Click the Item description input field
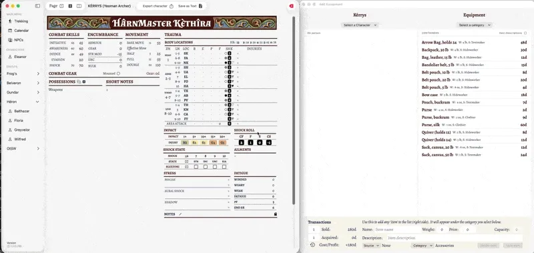The image size is (534, 253). [455, 238]
